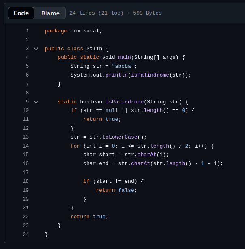Select line number 24, the last line
Image resolution: width=245 pixels, height=249 pixels.
point(26,234)
